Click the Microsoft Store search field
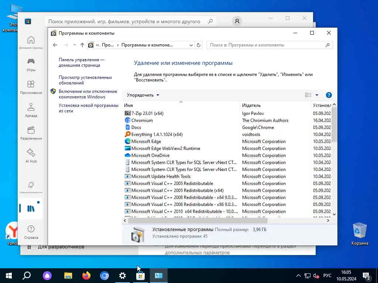The width and height of the screenshot is (378, 283). pos(130,21)
